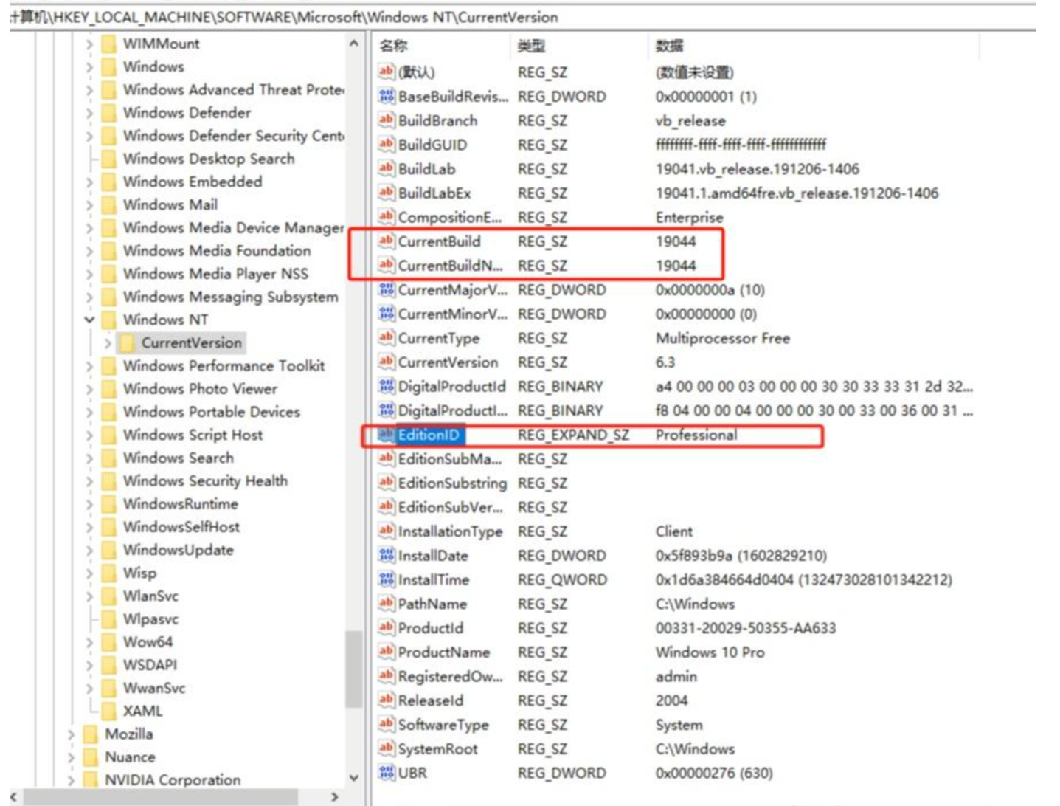Click the tree scrollbar down arrow
The height and width of the screenshot is (806, 1060).
coord(354,778)
